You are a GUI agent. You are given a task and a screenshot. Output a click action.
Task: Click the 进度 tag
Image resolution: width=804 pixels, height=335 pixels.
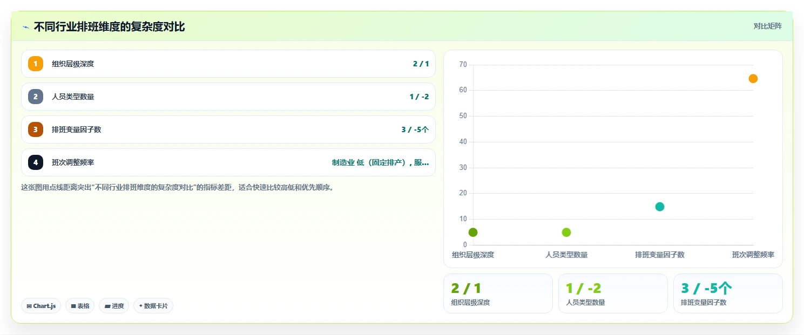[114, 306]
